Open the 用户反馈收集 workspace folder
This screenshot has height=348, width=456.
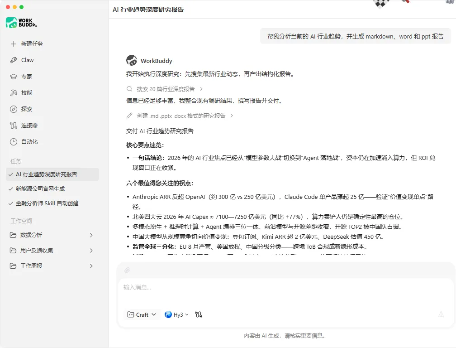52,251
